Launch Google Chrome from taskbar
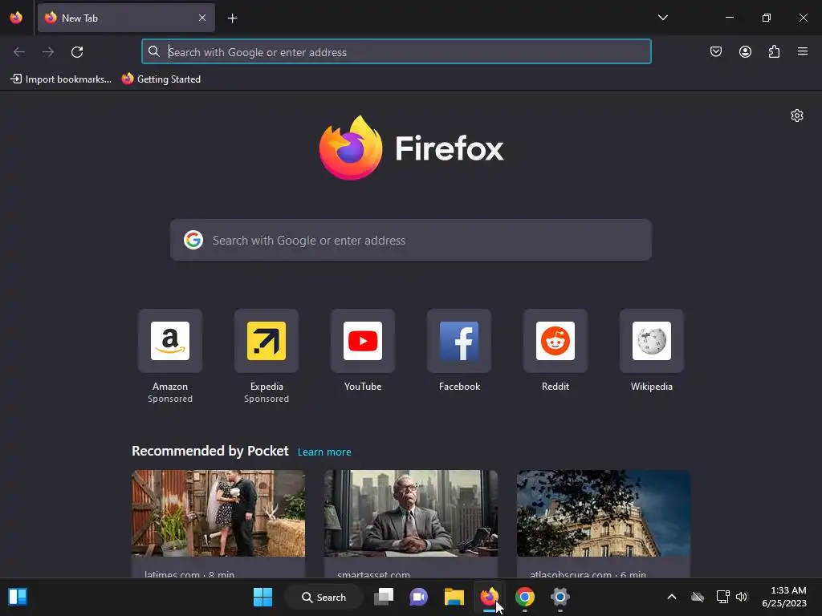 pyautogui.click(x=525, y=597)
